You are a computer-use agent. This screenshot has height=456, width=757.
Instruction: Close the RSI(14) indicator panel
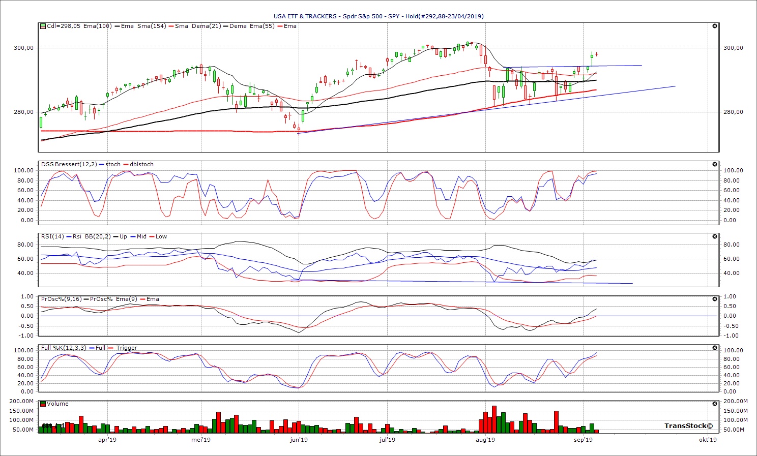(715, 236)
